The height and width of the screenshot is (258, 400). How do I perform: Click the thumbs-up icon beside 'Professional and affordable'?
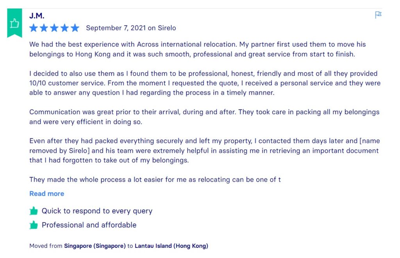[34, 225]
